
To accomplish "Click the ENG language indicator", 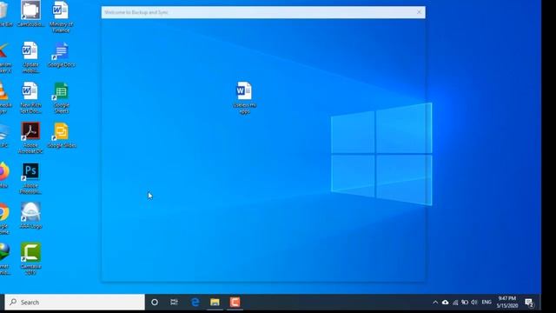I will coord(486,303).
